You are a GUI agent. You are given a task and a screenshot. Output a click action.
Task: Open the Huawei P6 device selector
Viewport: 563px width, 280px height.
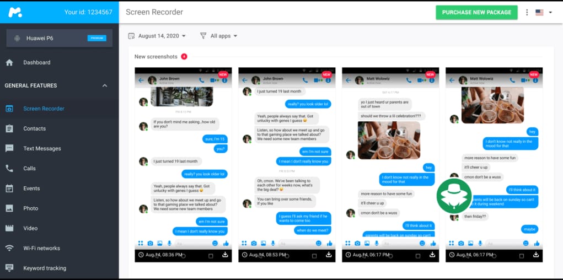(x=59, y=38)
